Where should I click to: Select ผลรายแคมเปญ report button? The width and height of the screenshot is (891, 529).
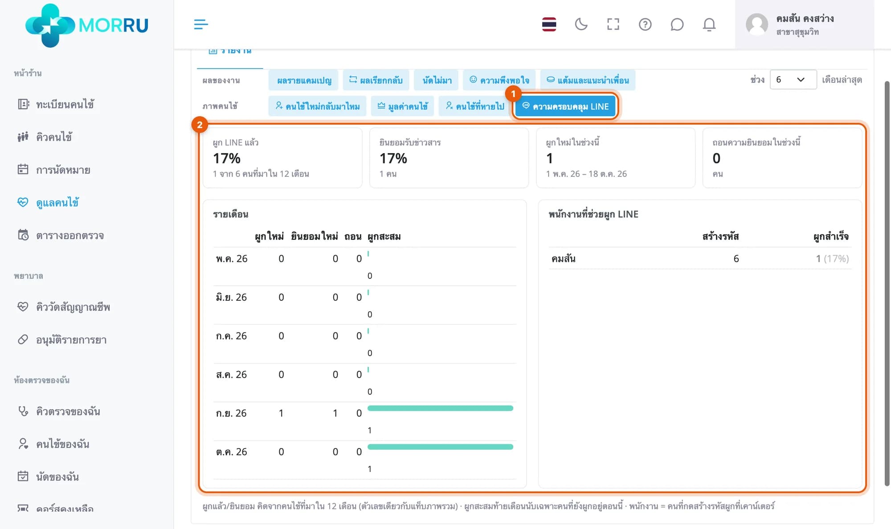(x=304, y=80)
